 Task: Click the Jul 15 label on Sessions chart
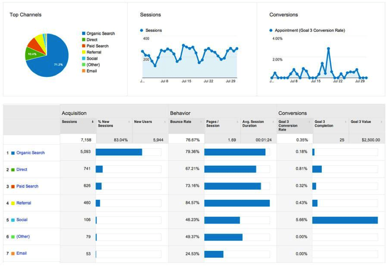(x=186, y=81)
